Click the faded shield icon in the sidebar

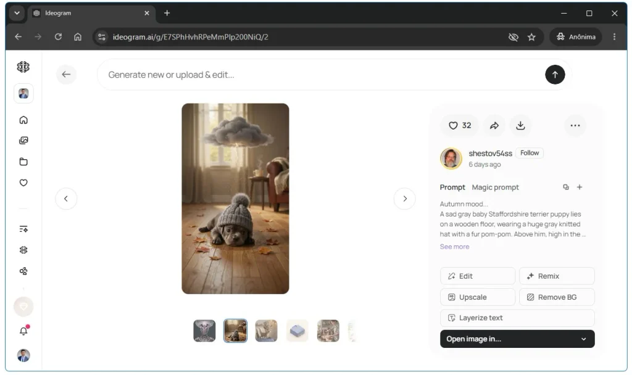tap(23, 307)
